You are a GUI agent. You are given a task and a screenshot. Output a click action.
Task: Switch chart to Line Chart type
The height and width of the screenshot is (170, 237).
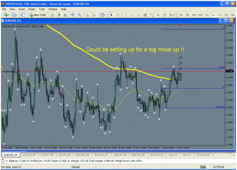coord(66,15)
